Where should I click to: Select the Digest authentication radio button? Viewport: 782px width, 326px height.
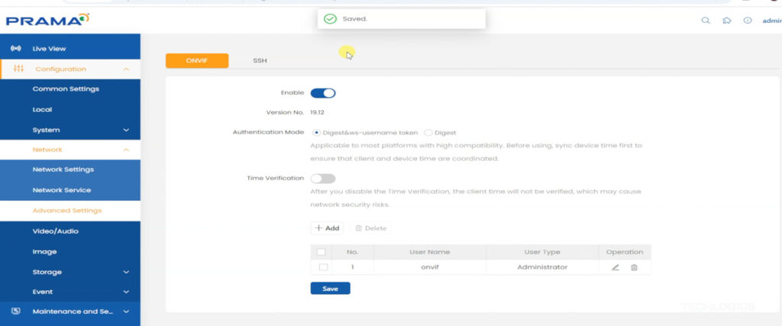(428, 133)
